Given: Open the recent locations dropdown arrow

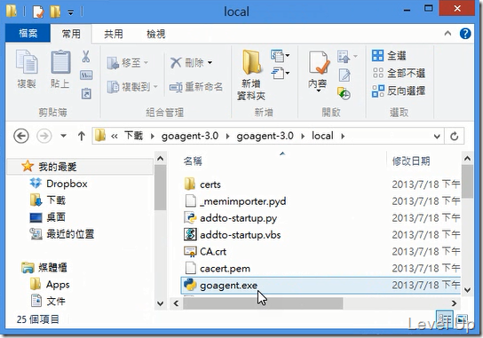Looking at the screenshot, I should point(63,136).
